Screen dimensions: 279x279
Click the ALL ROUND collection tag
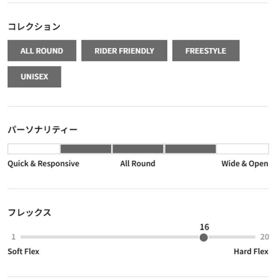coord(42,51)
